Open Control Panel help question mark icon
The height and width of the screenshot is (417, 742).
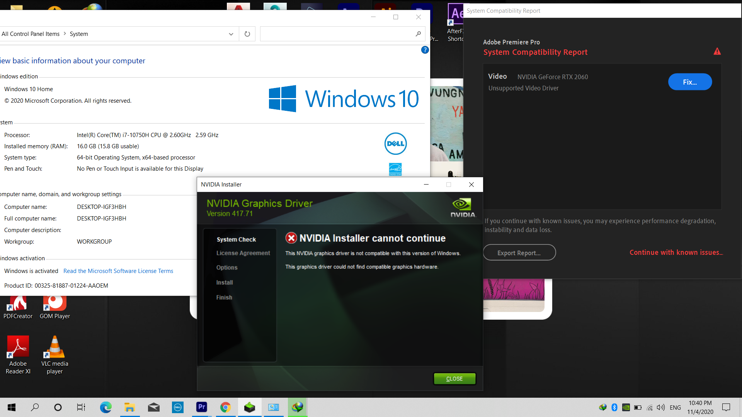pos(425,50)
